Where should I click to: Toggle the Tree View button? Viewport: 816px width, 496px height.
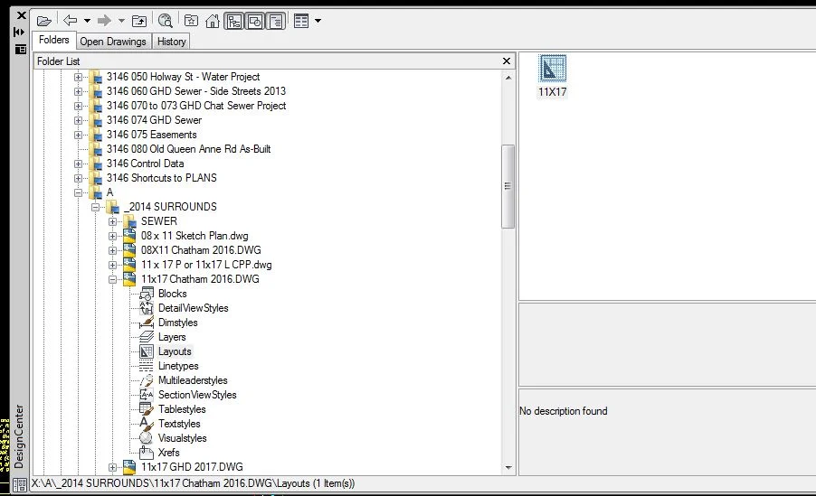tap(234, 22)
